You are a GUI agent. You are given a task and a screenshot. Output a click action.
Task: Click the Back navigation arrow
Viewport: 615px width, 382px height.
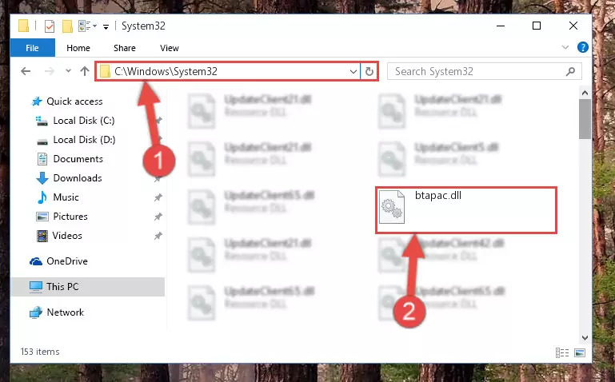(x=26, y=71)
